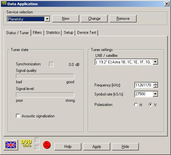The width and height of the screenshot is (171, 155).
Task: Click the New service button
Action: [66, 19]
